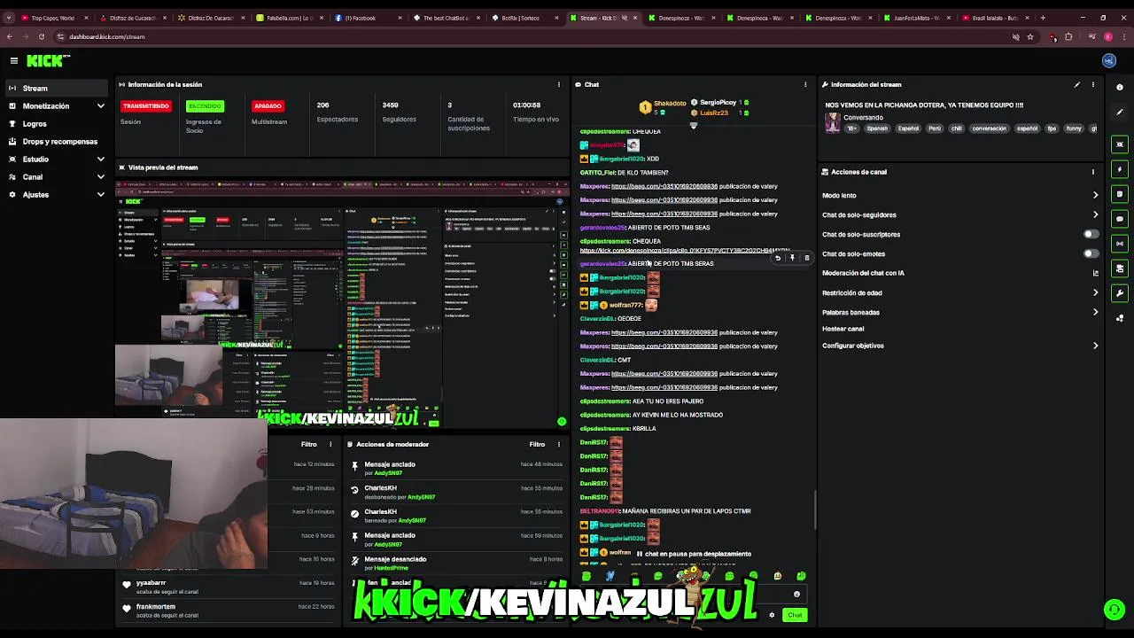Image resolution: width=1134 pixels, height=638 pixels.
Task: Open the Filtro button in Acciones de moderador
Action: tap(537, 445)
